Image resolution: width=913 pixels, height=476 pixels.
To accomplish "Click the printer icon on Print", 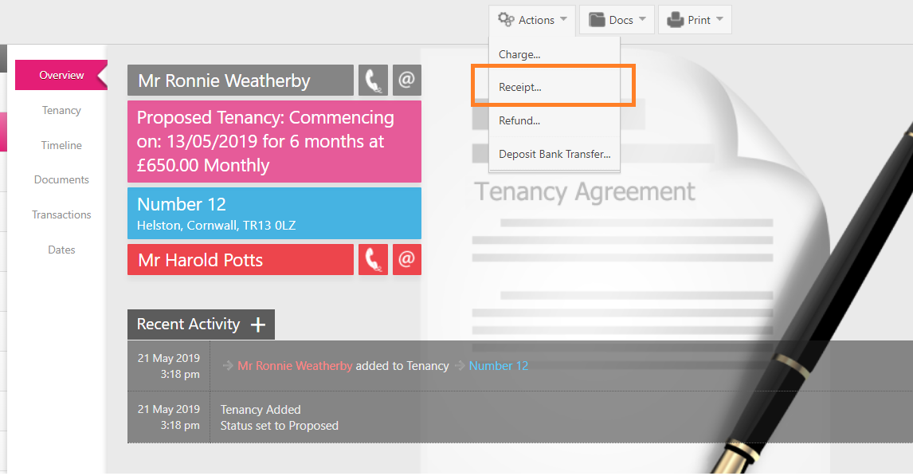I will point(676,20).
